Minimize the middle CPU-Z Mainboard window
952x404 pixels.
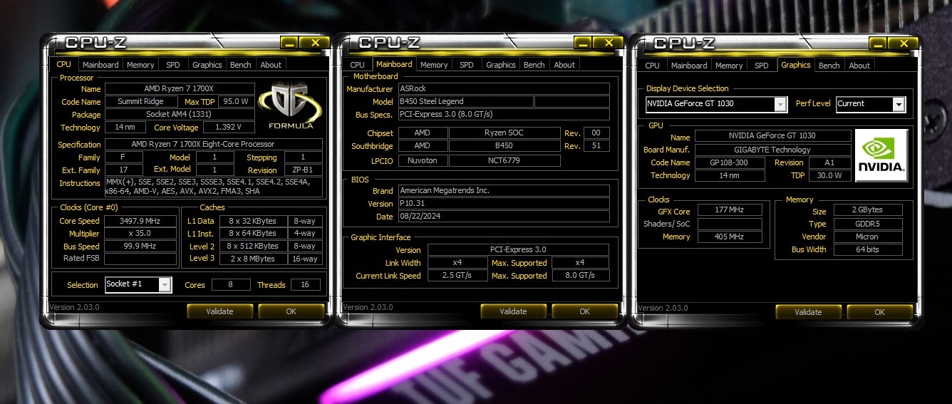[583, 43]
